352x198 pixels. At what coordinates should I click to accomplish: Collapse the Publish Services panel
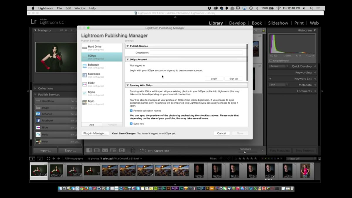[35, 95]
